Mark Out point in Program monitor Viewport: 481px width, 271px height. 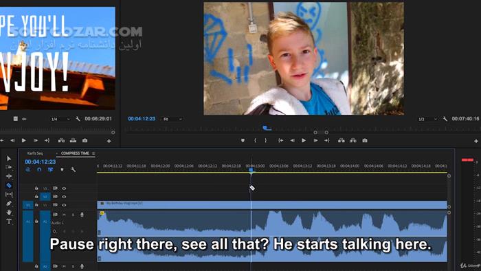[x=266, y=140]
